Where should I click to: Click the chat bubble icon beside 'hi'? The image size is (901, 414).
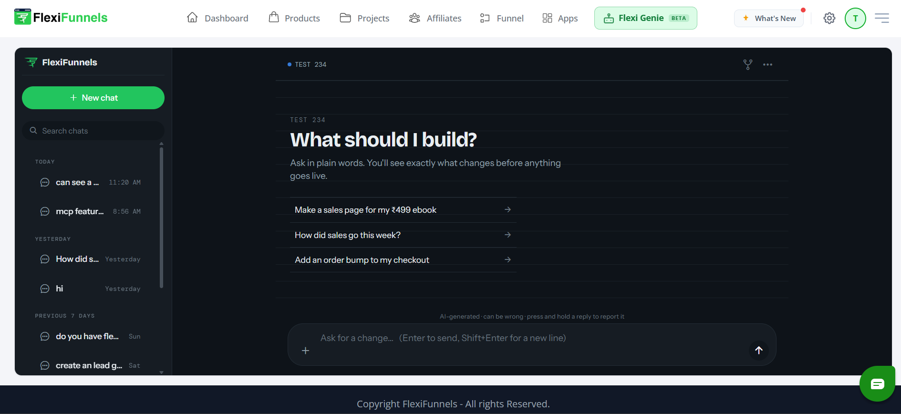tap(45, 289)
